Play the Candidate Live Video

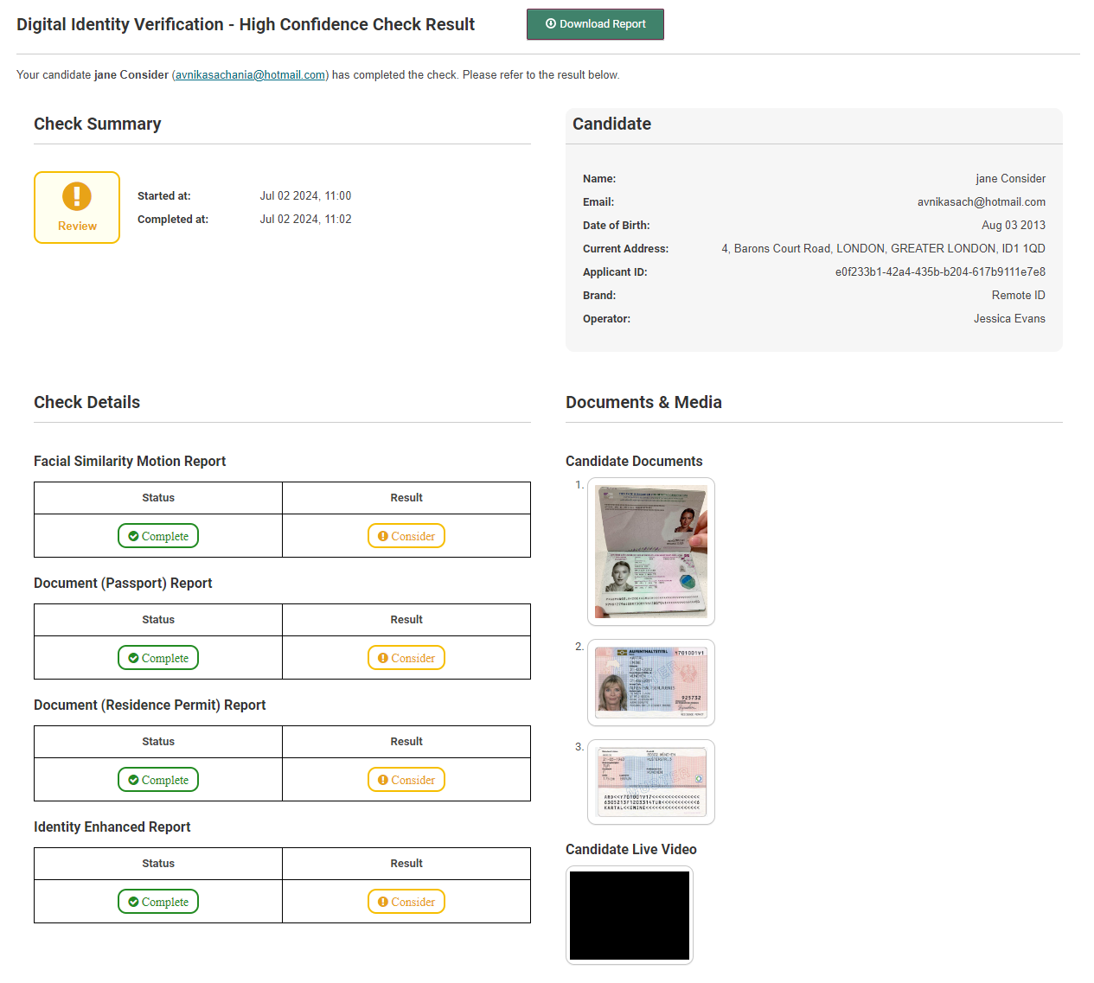click(630, 915)
